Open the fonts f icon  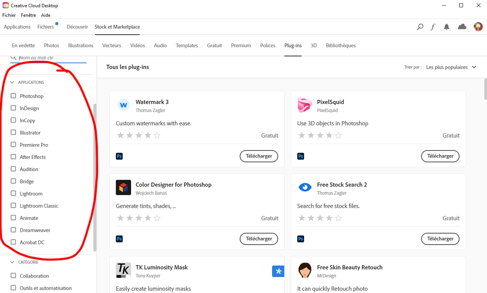coord(433,27)
